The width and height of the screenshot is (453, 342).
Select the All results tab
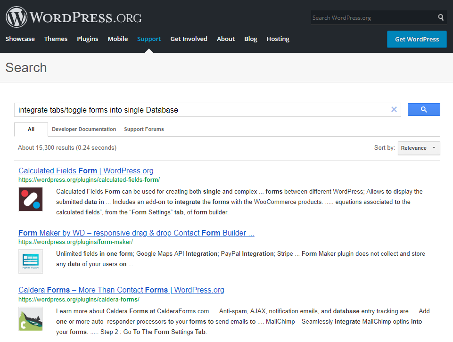(x=31, y=129)
